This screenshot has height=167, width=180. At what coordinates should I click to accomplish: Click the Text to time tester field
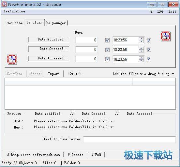pyautogui.click(x=129, y=140)
